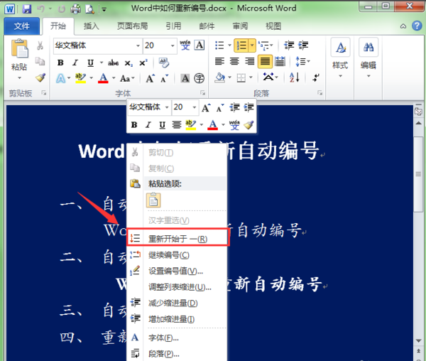Click the character border A icon
This screenshot has width=426, height=361.
tap(200, 45)
